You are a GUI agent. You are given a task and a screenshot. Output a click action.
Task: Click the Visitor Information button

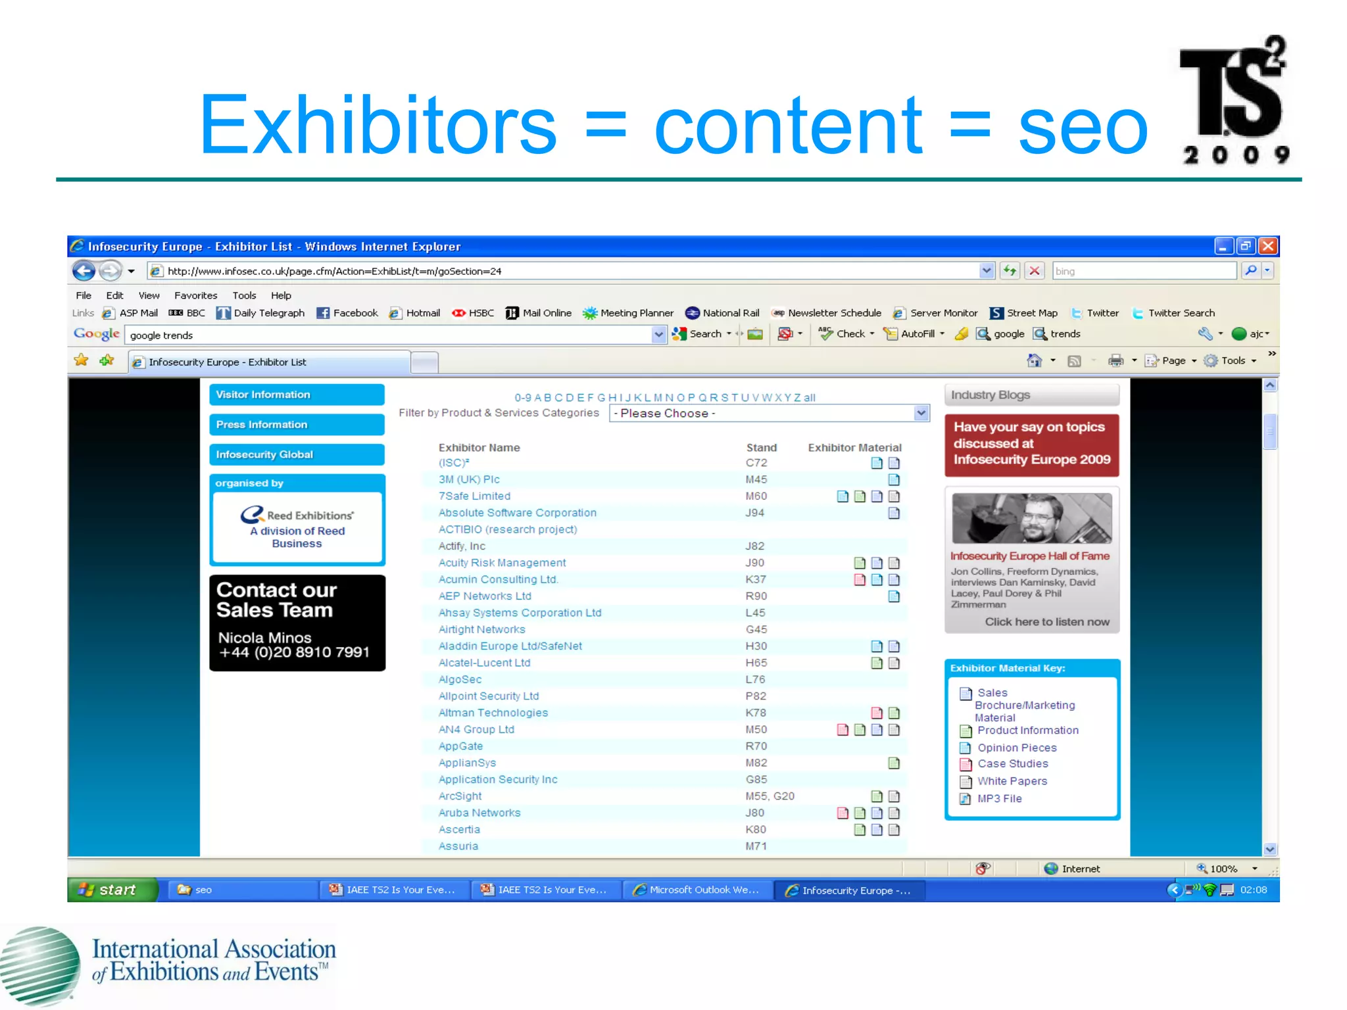(297, 395)
